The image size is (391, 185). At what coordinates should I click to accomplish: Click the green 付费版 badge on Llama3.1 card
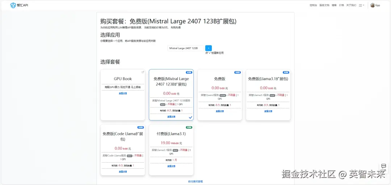(189, 127)
